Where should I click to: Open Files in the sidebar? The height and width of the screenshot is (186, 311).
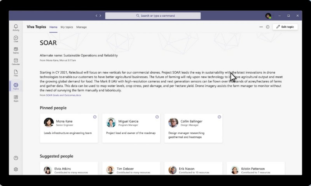16,73
